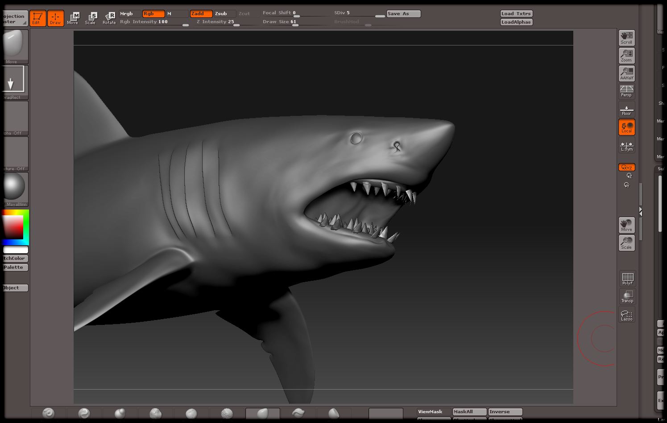This screenshot has height=423, width=667.
Task: Open the Projection Master button
Action: (x=15, y=19)
